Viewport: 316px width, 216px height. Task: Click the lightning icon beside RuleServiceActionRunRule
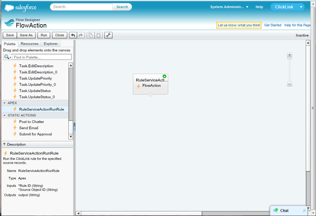[14, 109]
